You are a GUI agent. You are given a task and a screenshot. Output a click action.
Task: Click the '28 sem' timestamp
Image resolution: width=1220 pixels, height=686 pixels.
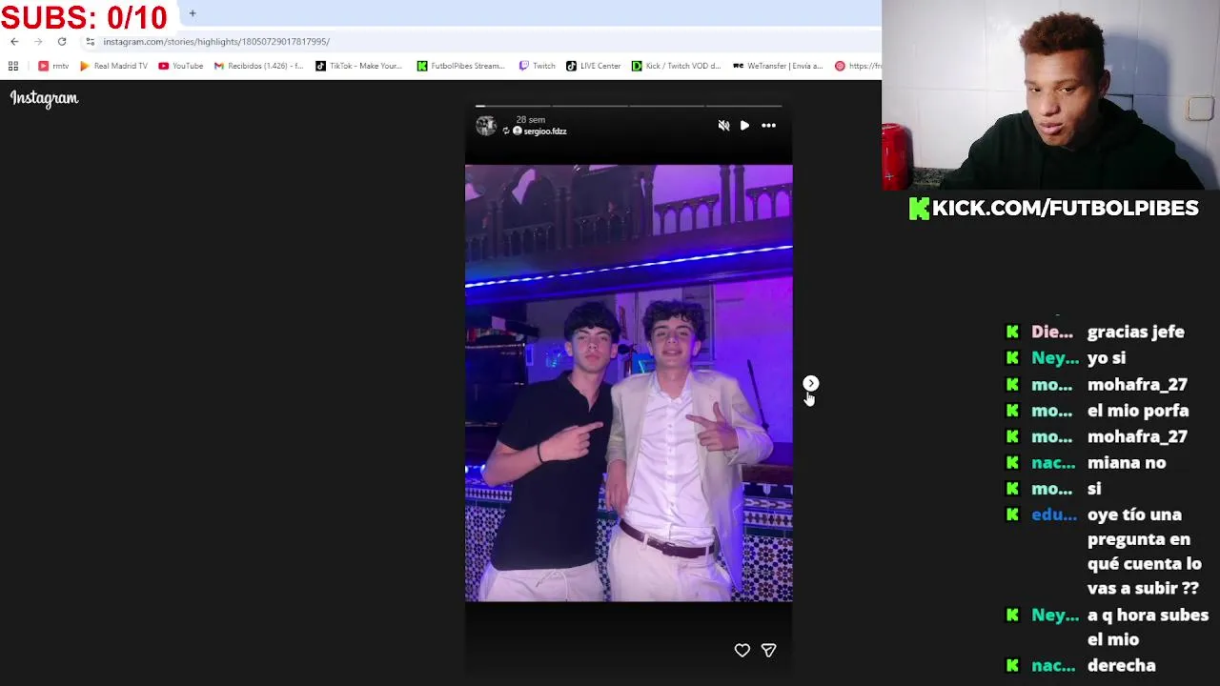coord(530,120)
